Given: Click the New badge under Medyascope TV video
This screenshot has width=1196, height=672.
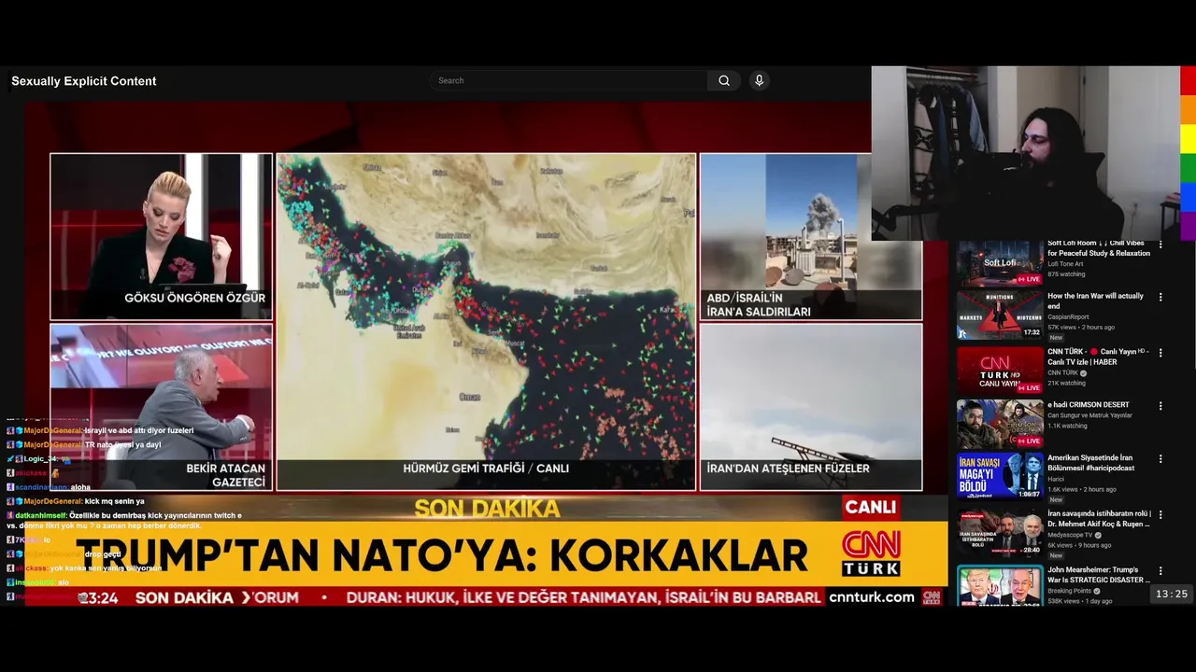Looking at the screenshot, I should pyautogui.click(x=1056, y=555).
